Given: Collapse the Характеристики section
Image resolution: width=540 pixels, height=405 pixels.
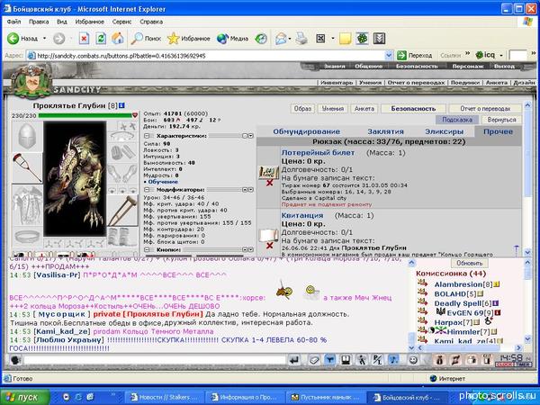Looking at the screenshot, I should (x=147, y=136).
